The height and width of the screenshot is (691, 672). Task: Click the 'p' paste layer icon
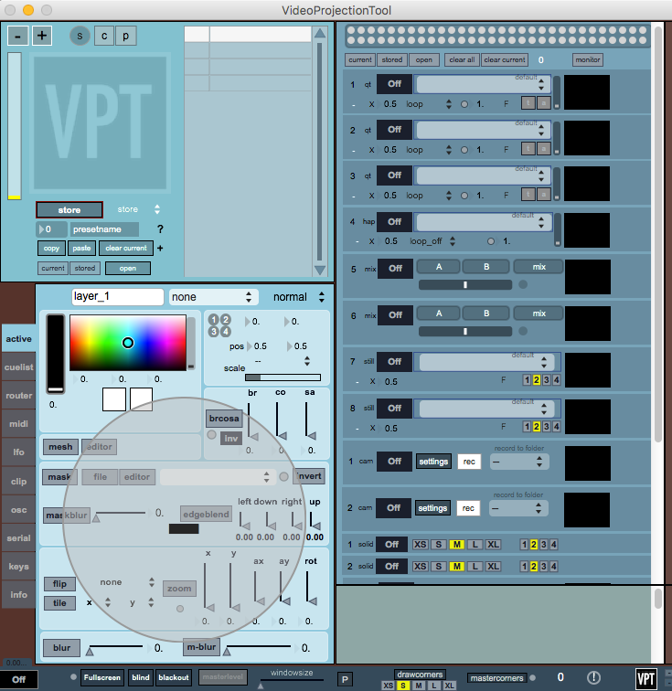coord(125,36)
